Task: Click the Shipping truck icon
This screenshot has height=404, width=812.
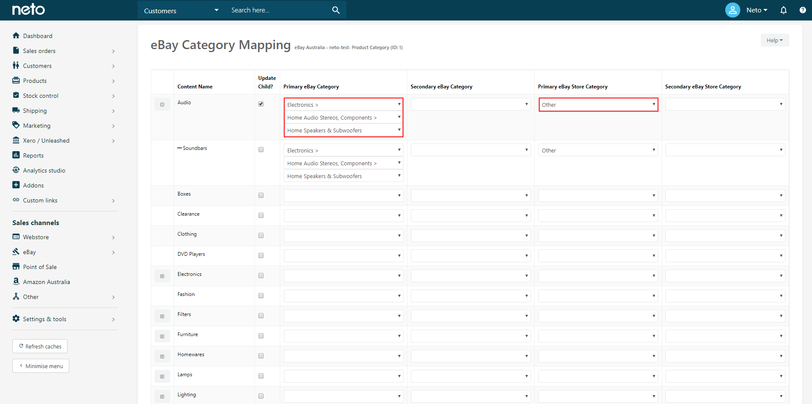Action: coord(16,110)
